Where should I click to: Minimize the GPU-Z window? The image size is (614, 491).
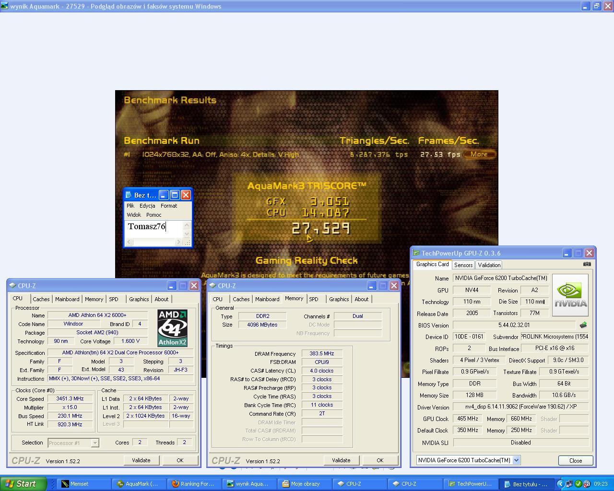[x=567, y=253]
